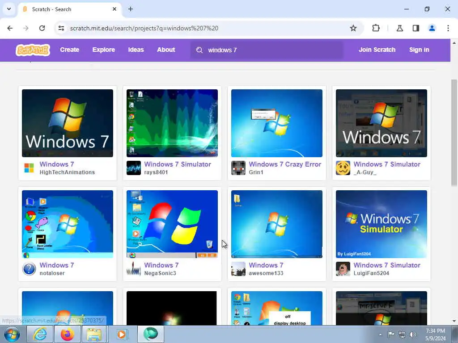Click the username link 'LuigiFan5204'
Image resolution: width=458 pixels, height=343 pixels.
[371, 273]
